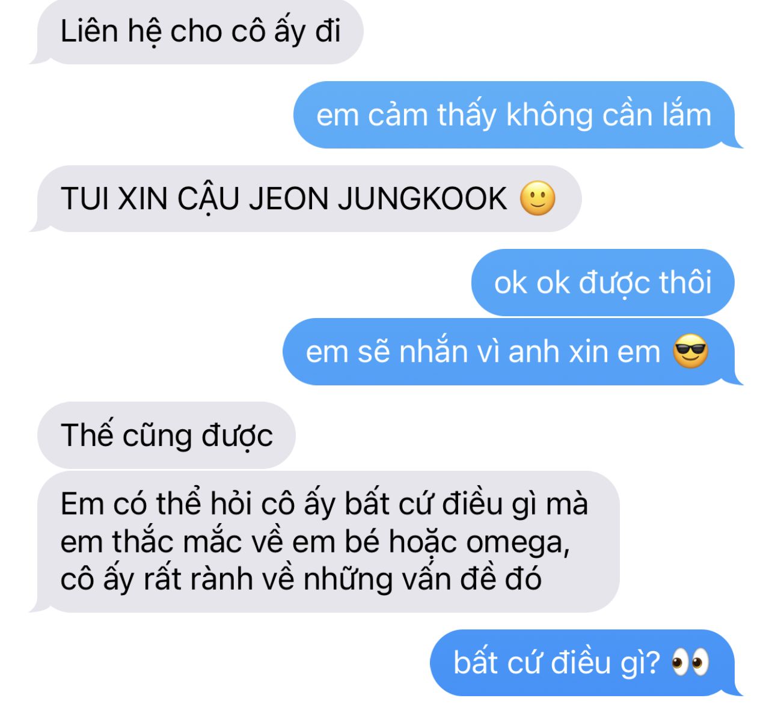Tap the 'ok ok được thôi' blue bubble
Screen dimensions: 772x704
click(603, 283)
